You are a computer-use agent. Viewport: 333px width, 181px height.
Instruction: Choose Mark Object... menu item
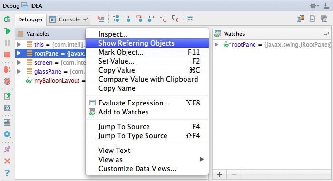coord(147,52)
